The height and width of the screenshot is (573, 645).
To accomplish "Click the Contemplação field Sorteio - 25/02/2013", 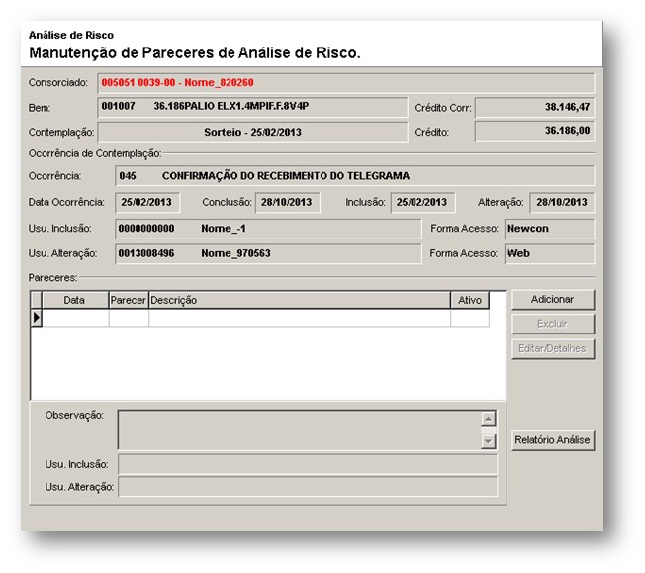I will (x=252, y=133).
